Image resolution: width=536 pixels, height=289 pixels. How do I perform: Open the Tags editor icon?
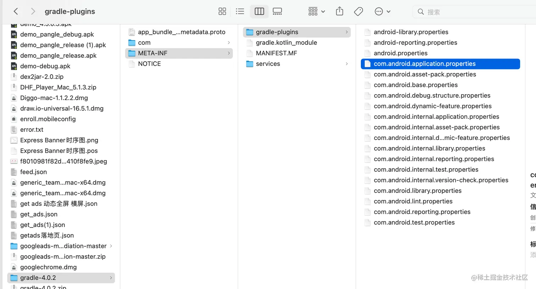point(358,11)
